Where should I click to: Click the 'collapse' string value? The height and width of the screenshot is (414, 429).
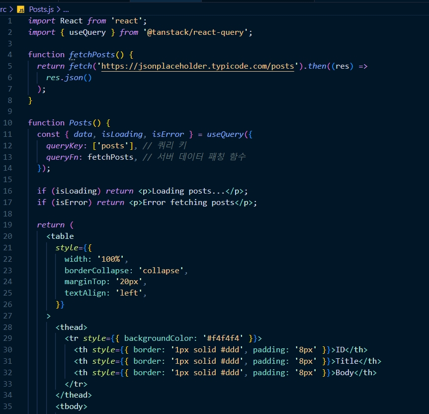(x=161, y=271)
